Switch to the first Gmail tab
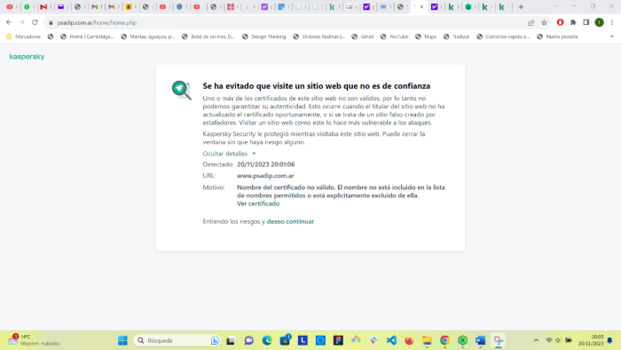The width and height of the screenshot is (621, 350). (x=96, y=7)
